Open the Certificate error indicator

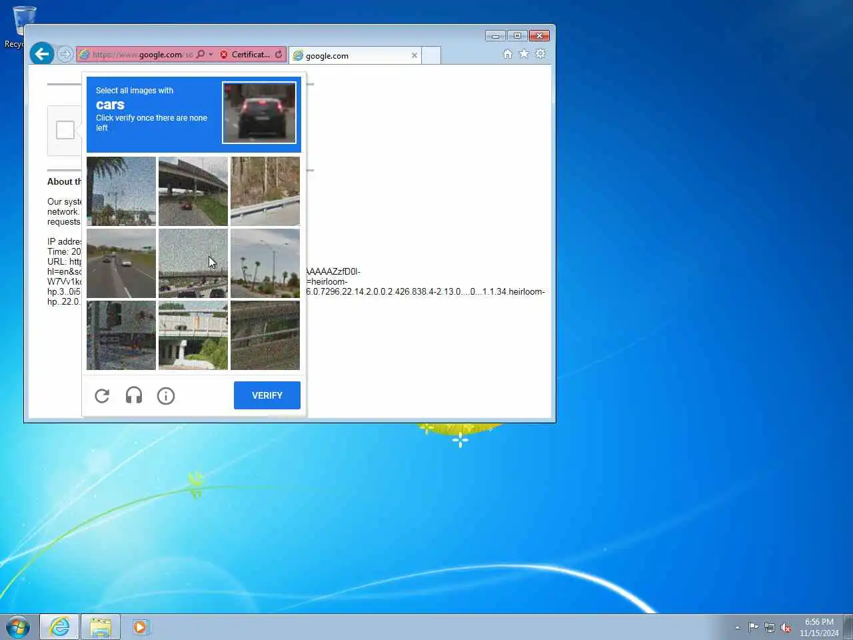point(245,55)
